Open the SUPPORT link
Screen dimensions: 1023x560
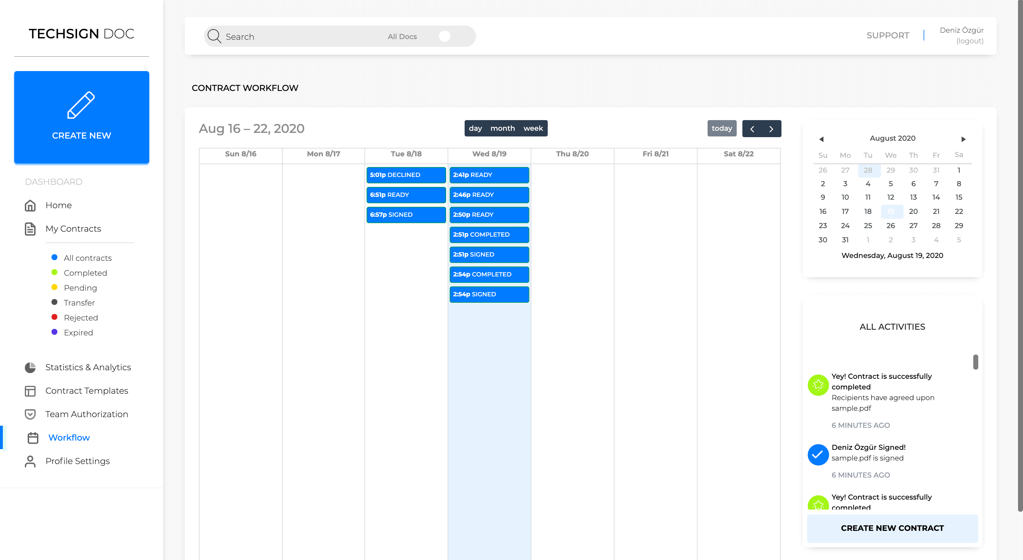tap(888, 35)
